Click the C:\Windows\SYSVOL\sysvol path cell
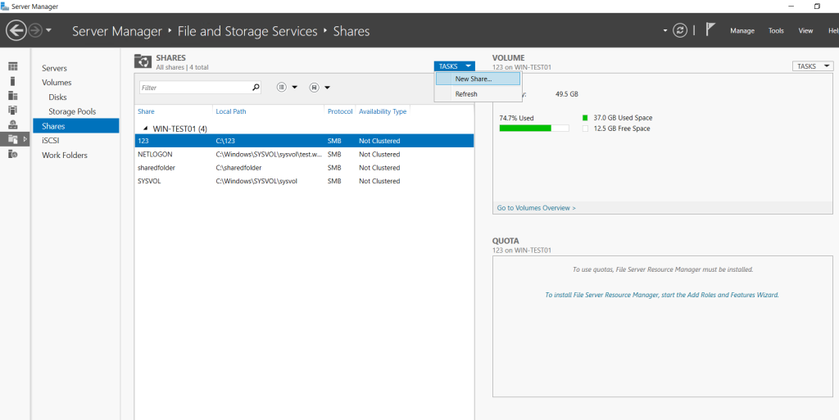The height and width of the screenshot is (420, 839). coord(256,181)
